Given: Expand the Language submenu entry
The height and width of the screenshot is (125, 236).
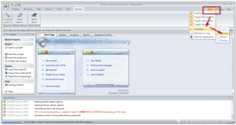Looking at the screenshot, I should click(x=202, y=29).
